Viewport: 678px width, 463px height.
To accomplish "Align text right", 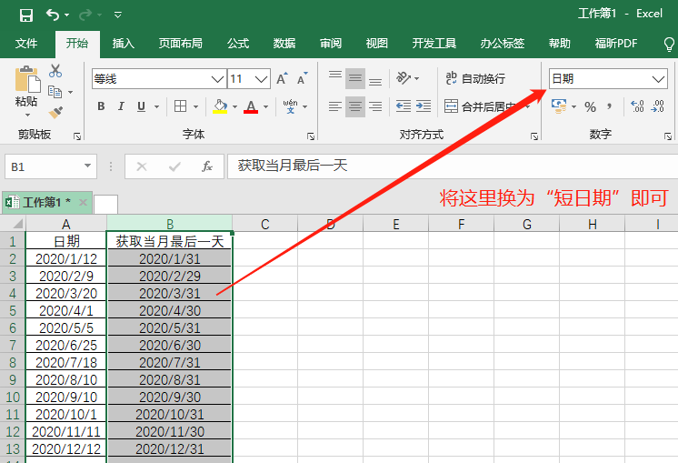I will tap(375, 106).
